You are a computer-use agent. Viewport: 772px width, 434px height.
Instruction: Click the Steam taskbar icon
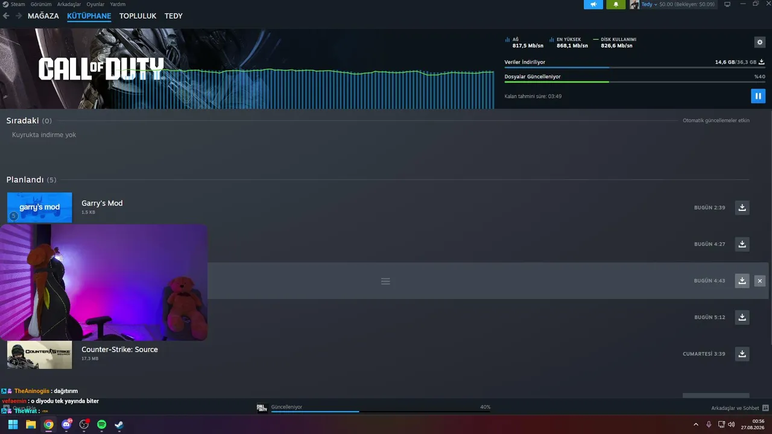pyautogui.click(x=119, y=424)
